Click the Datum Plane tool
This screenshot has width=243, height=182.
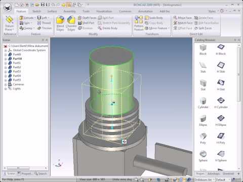(x=9, y=24)
